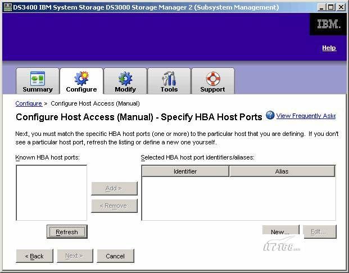Open View Frequently Asked Questions link
Screen dimensions: 349x273
(306, 116)
